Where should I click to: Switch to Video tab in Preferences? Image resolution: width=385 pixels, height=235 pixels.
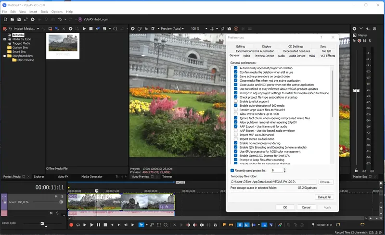[246, 56]
